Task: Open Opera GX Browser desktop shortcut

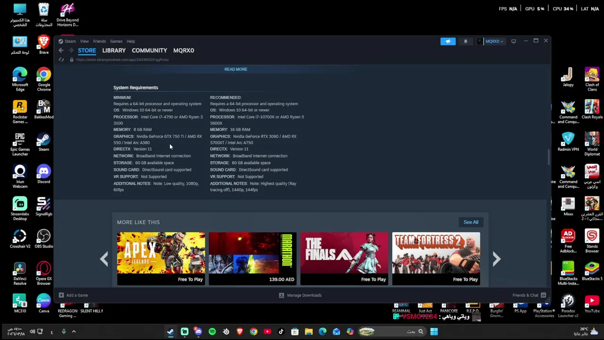Action: [x=44, y=273]
